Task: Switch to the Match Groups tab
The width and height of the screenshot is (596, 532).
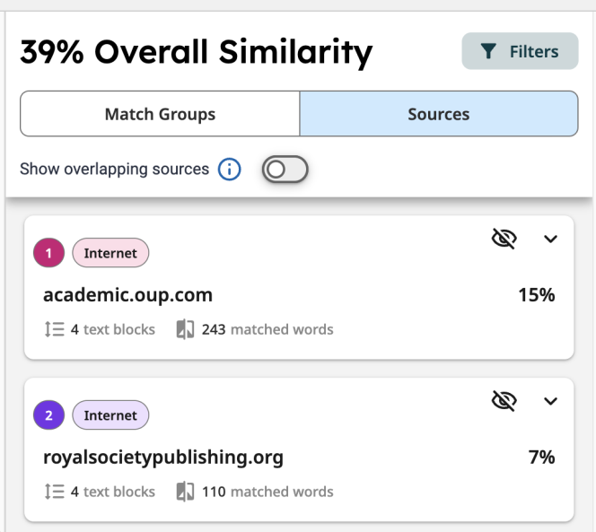Action: pyautogui.click(x=160, y=114)
